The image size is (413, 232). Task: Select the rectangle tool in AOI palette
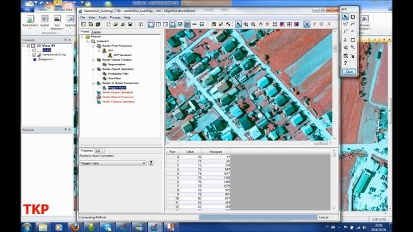coord(353,17)
